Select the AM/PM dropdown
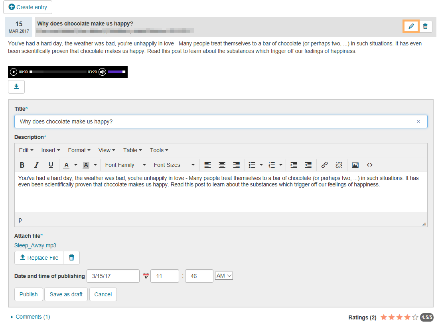This screenshot has width=440, height=325. tap(223, 276)
